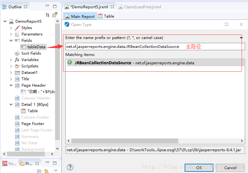Viewport: 248px width, 173px height.
Task: Click the Outline horizontal scroll right arrow
Action: (x=52, y=154)
